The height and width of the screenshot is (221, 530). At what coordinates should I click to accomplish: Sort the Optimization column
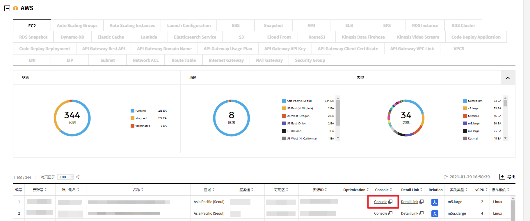[368, 190]
